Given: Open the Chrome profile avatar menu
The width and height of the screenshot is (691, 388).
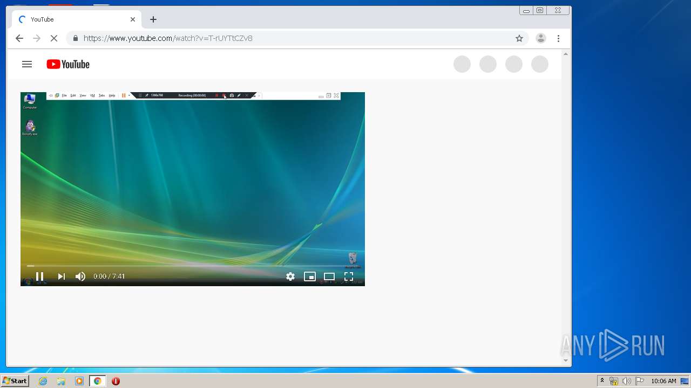Looking at the screenshot, I should 540,38.
